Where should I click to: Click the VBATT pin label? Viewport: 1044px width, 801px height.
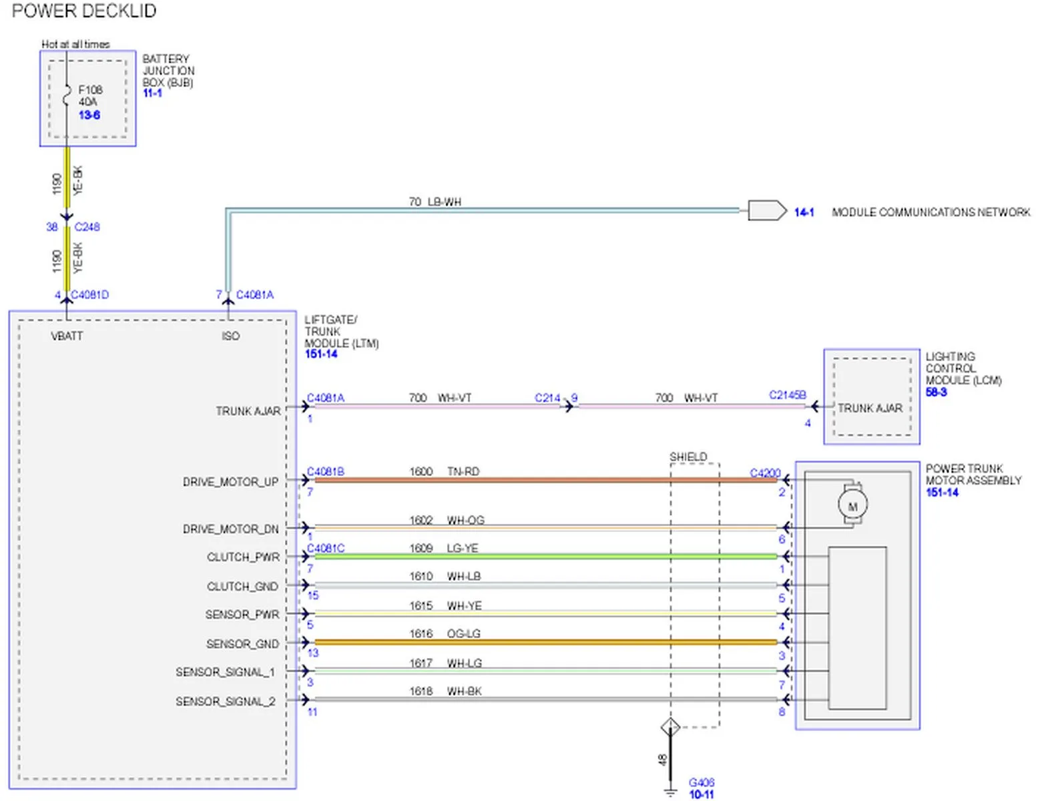click(x=67, y=336)
